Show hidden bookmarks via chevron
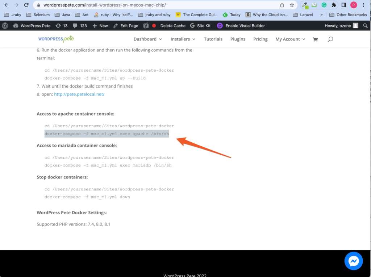The image size is (371, 277). pos(321,15)
